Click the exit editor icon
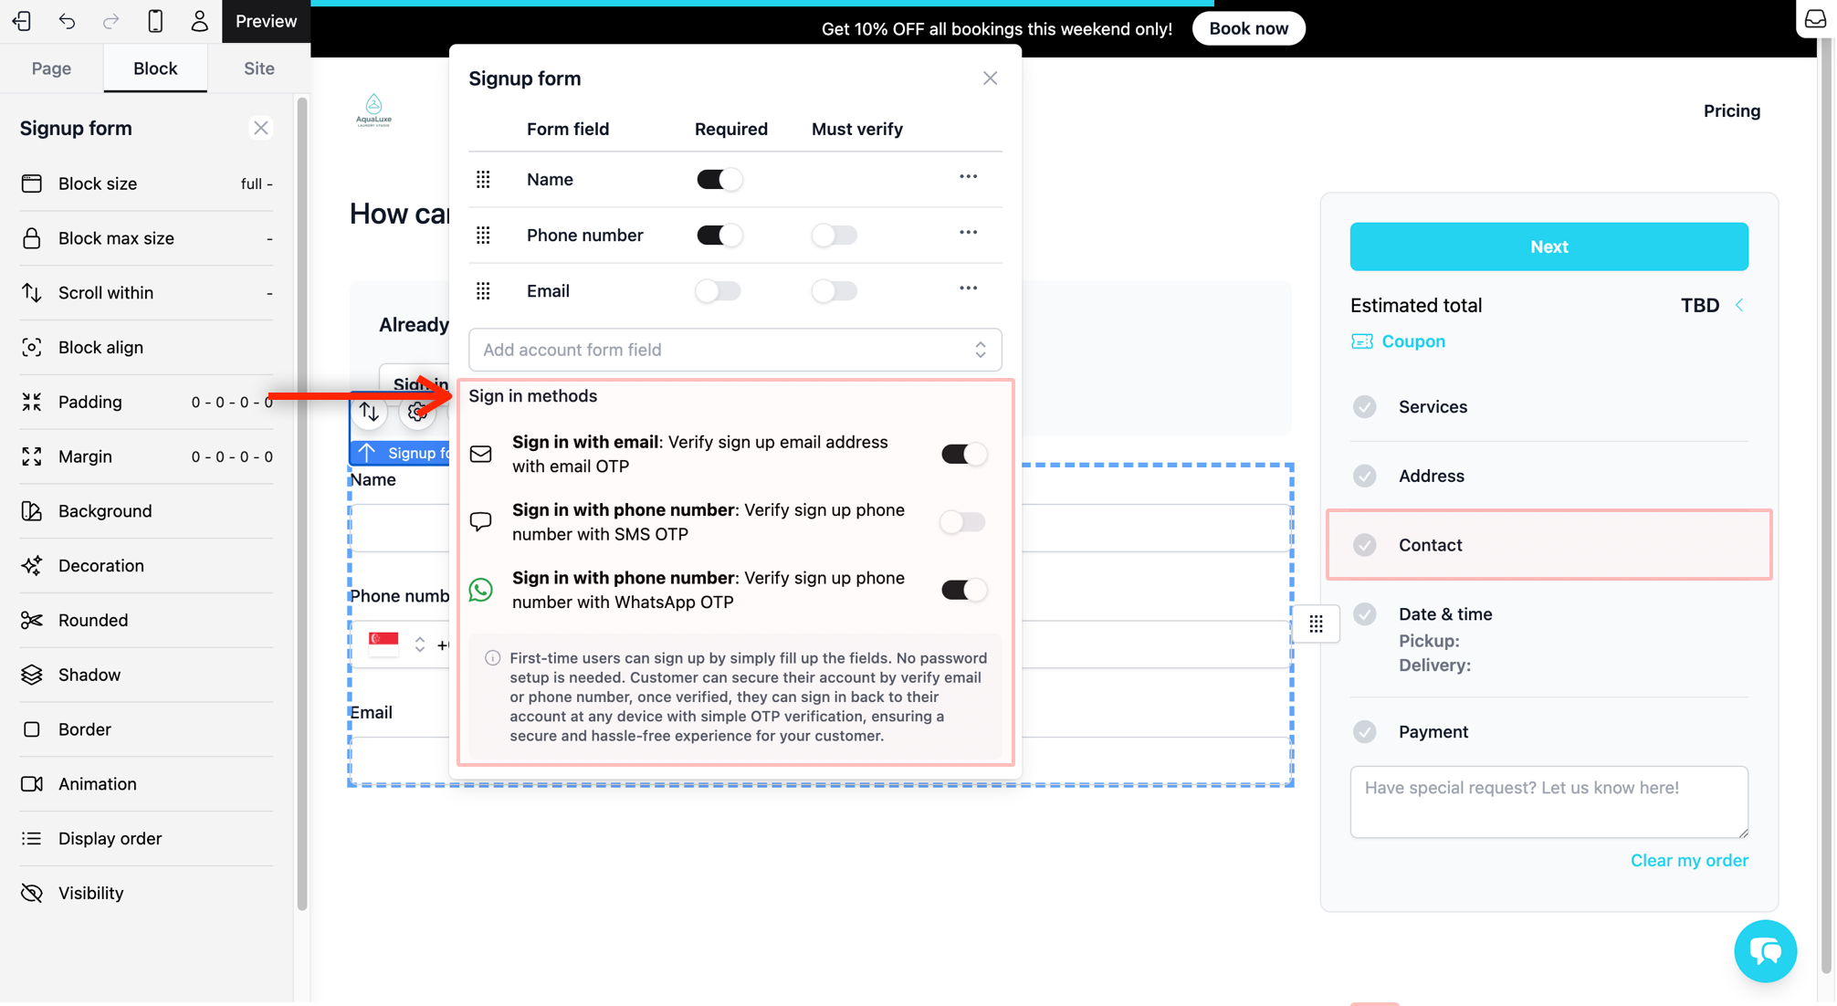 [22, 20]
